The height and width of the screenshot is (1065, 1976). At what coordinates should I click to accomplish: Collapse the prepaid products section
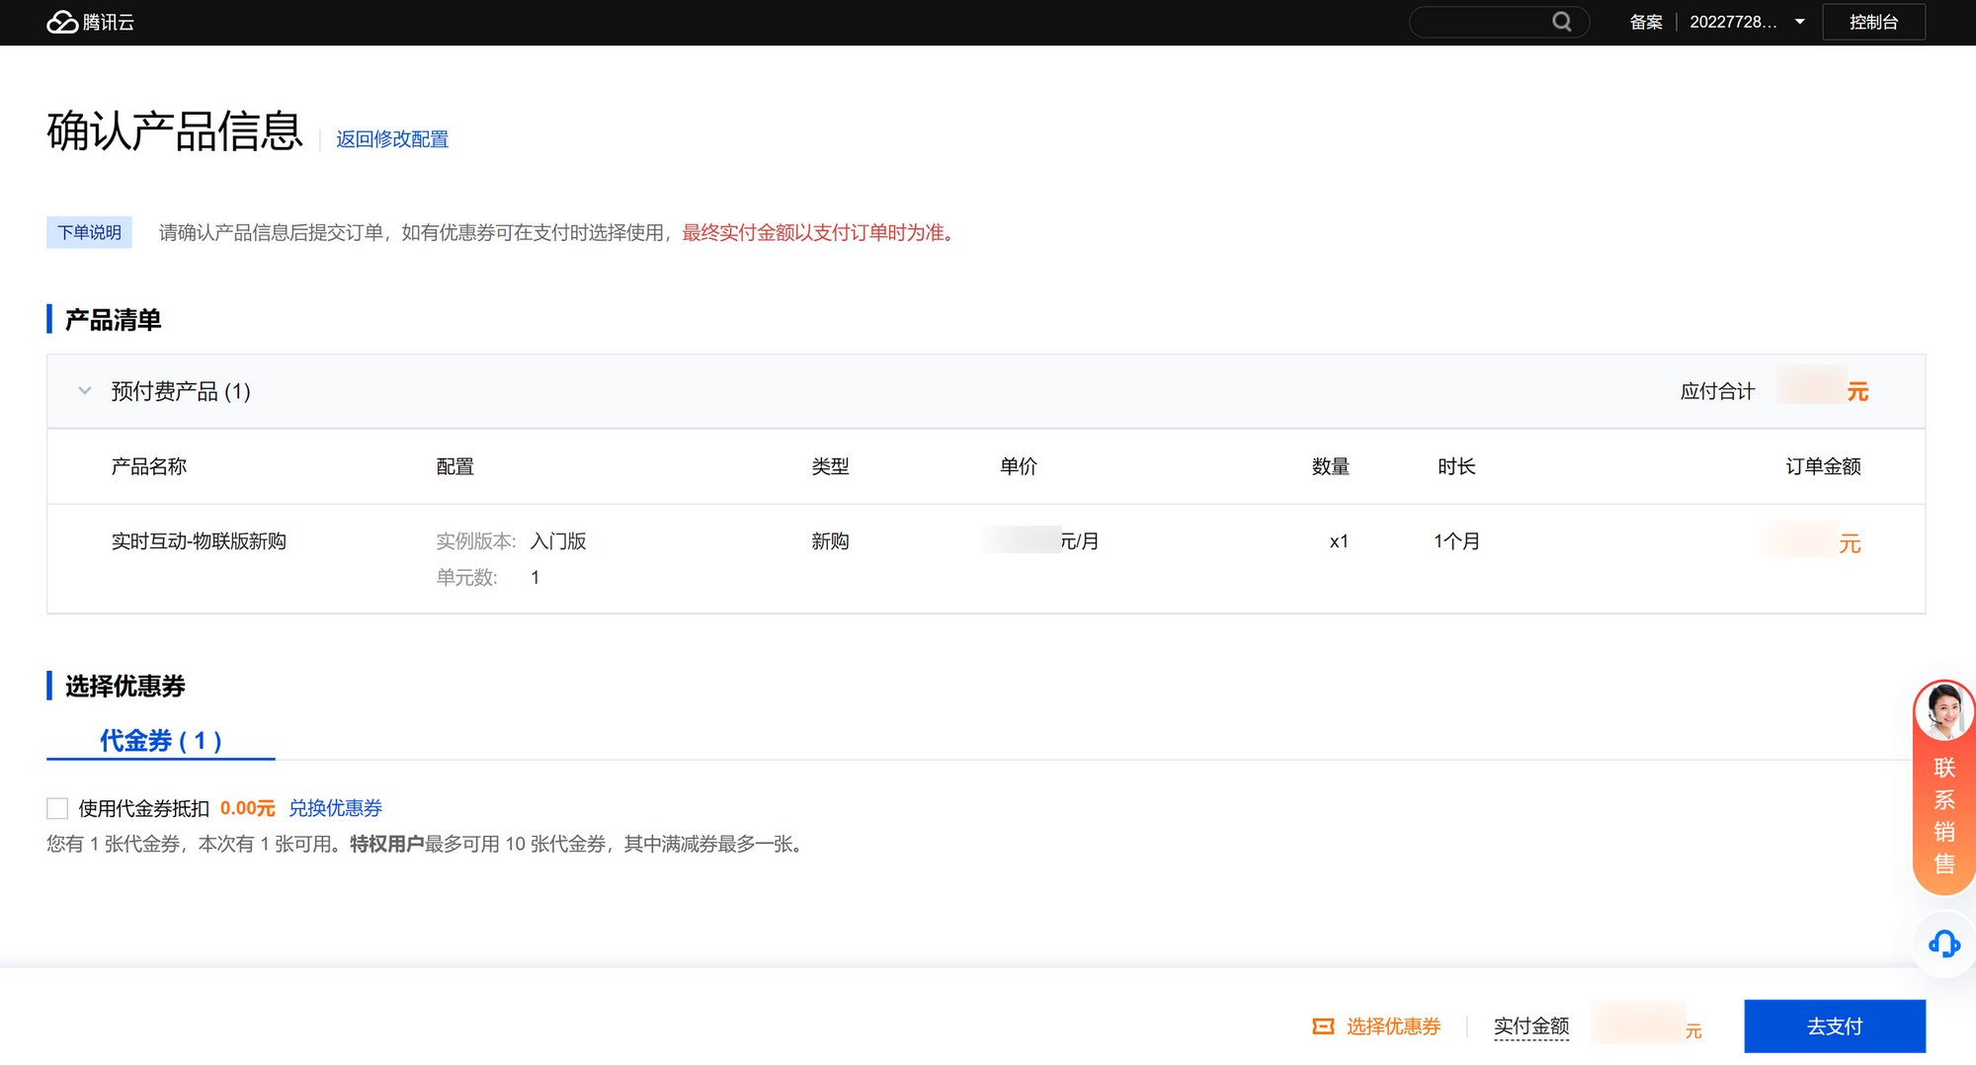point(85,391)
